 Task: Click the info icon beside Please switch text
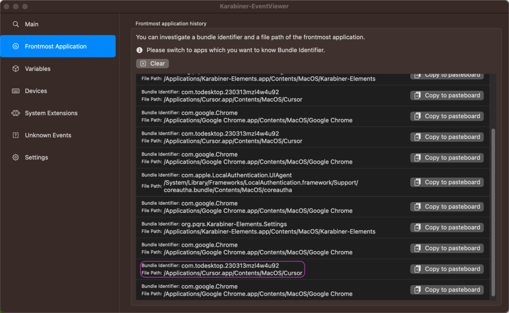point(140,50)
